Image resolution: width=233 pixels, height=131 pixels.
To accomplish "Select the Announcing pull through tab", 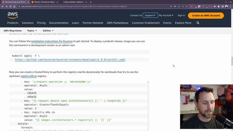I will 15,2.
